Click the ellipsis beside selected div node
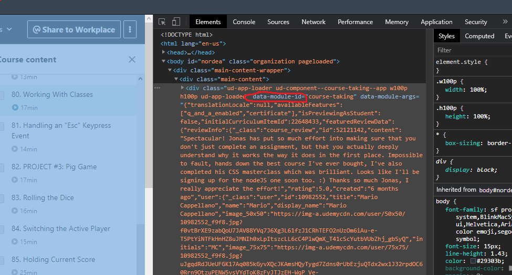This screenshot has height=275, width=512. tap(157, 88)
